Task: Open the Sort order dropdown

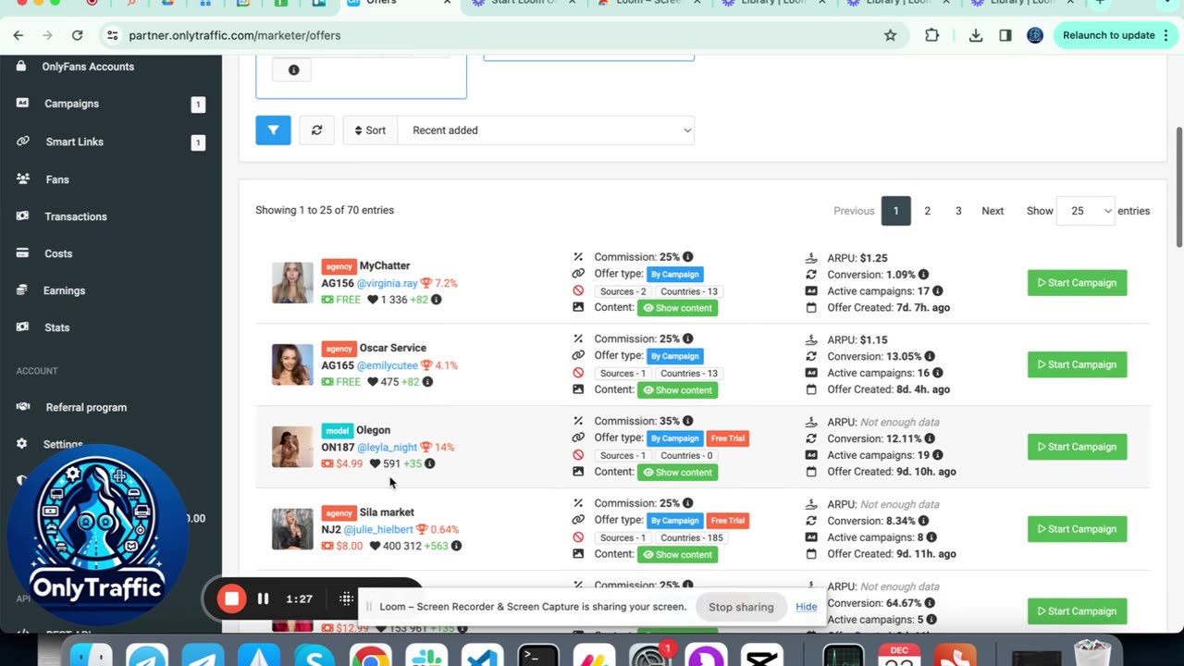Action: (546, 130)
